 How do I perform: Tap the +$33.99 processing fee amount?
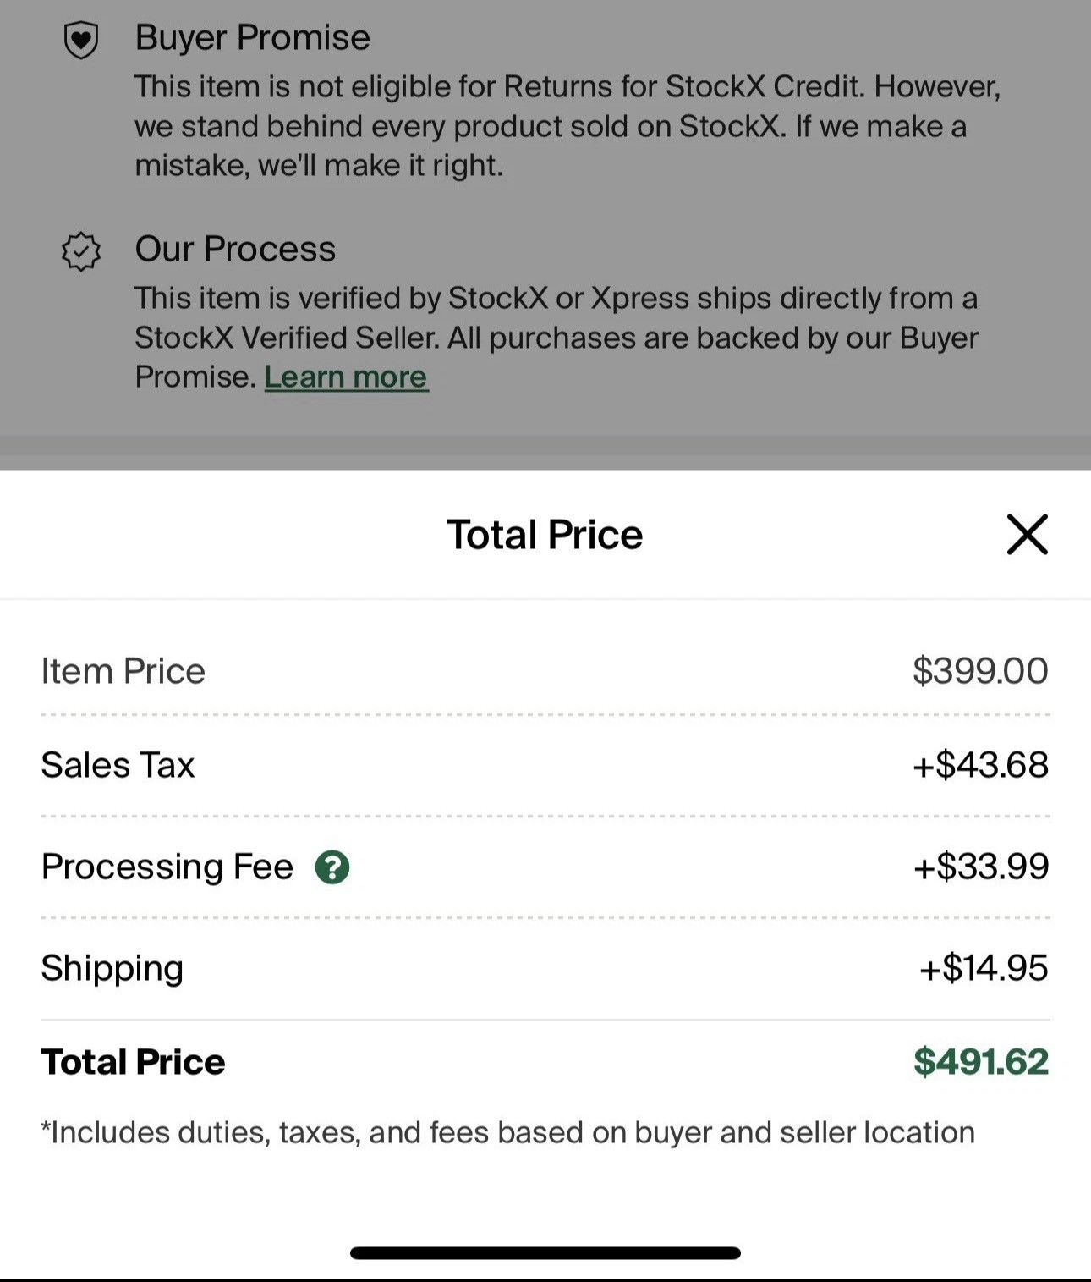coord(980,867)
